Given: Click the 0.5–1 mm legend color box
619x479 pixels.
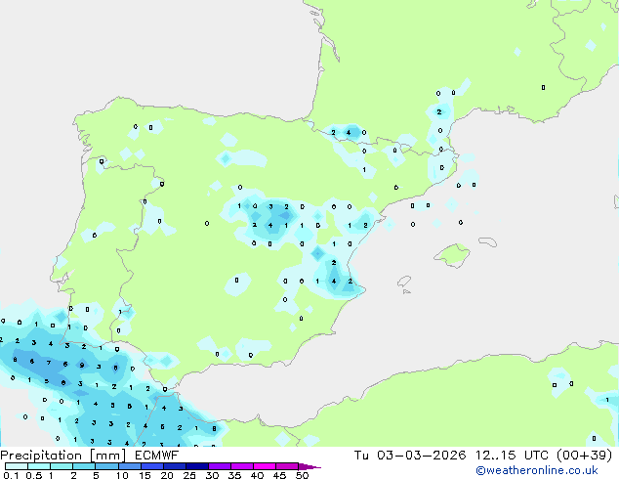Looking at the screenshot, I should coord(39,466).
